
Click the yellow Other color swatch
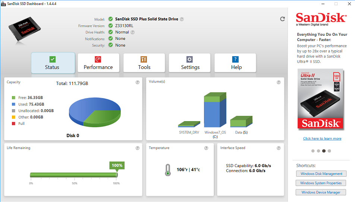point(13,117)
